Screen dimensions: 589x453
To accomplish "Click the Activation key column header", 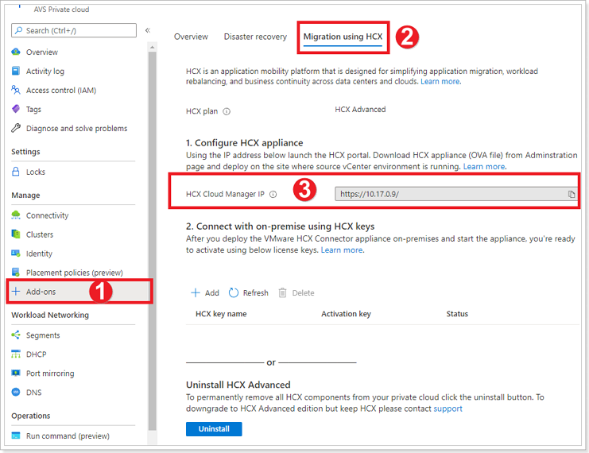I will coord(346,314).
